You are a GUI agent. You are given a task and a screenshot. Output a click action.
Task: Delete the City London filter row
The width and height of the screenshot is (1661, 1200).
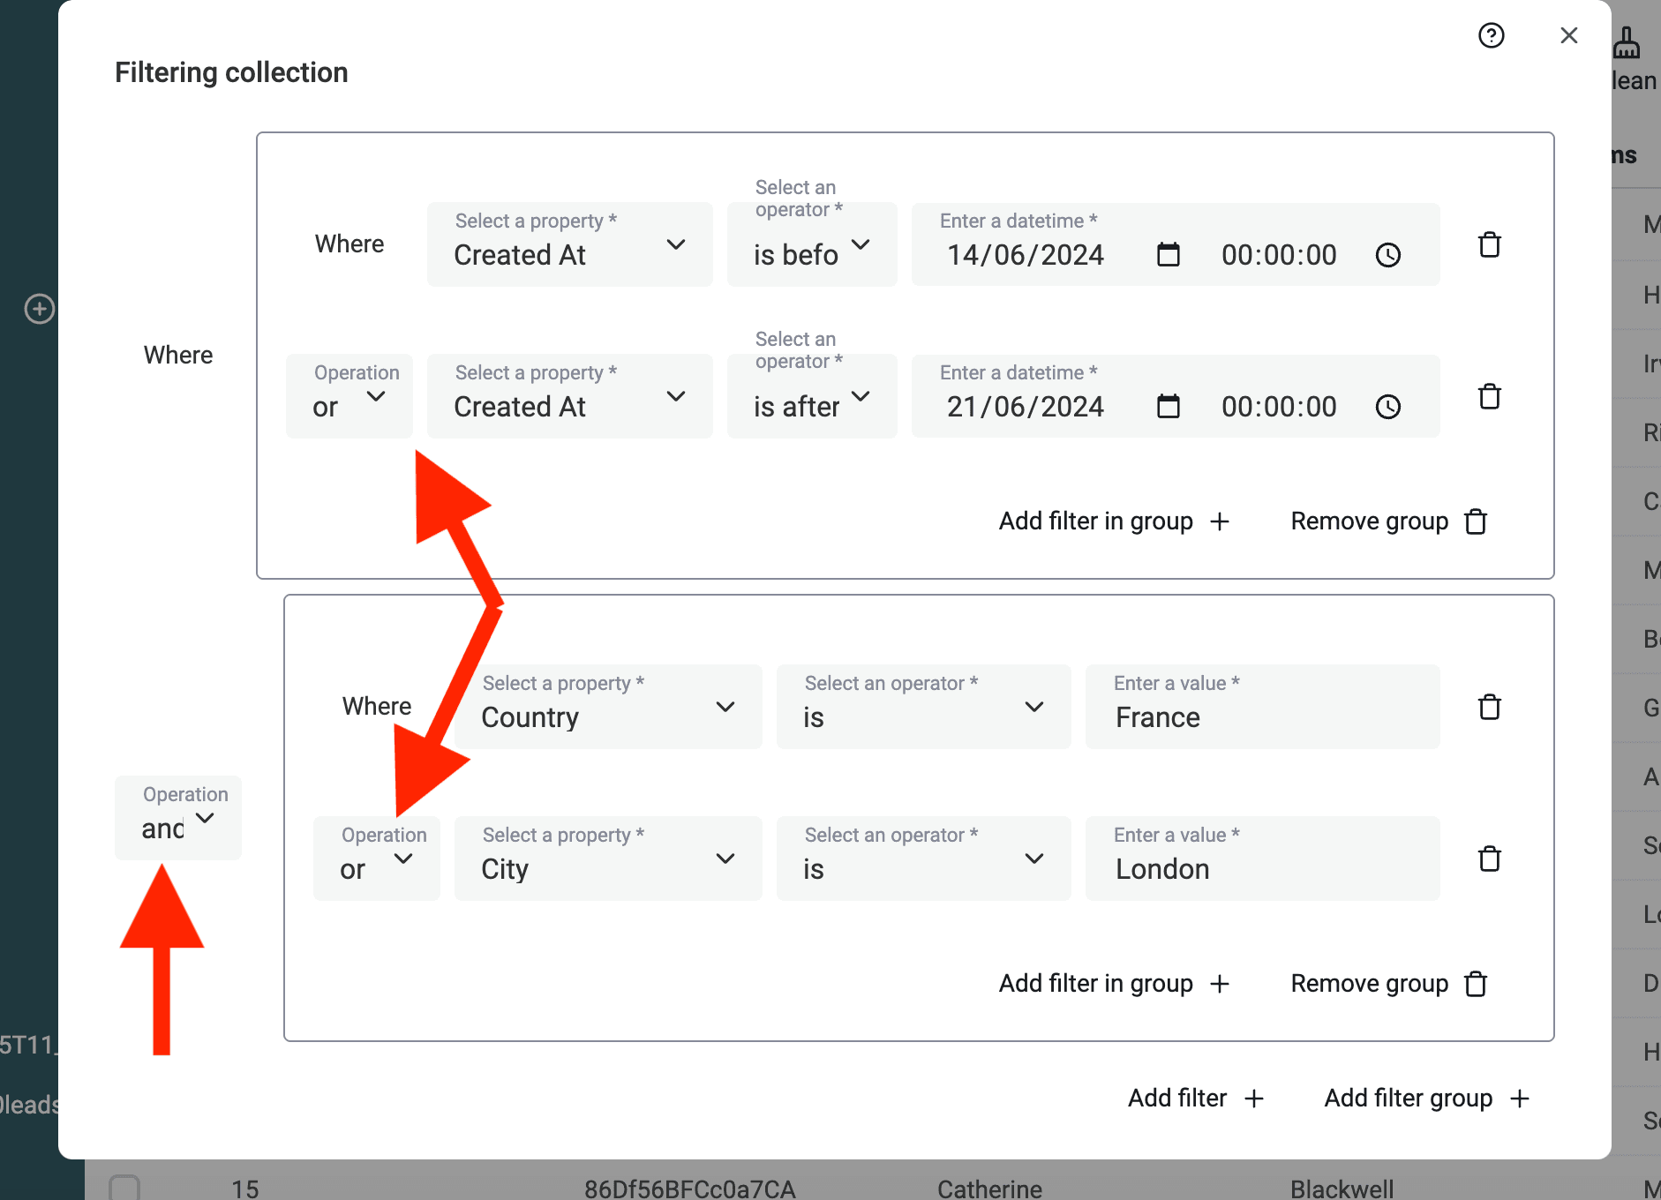(1489, 859)
